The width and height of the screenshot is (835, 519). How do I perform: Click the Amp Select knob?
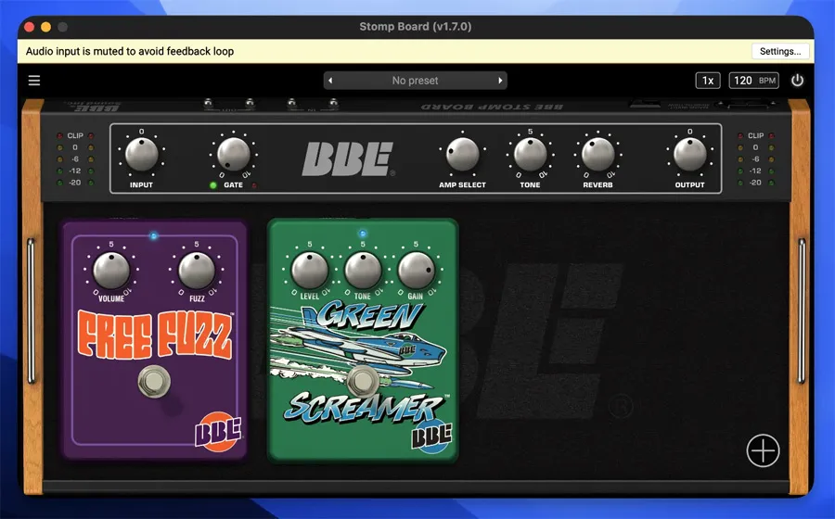click(x=462, y=154)
